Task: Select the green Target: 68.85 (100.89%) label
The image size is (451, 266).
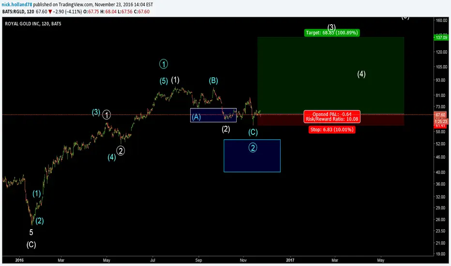Action: (332, 33)
